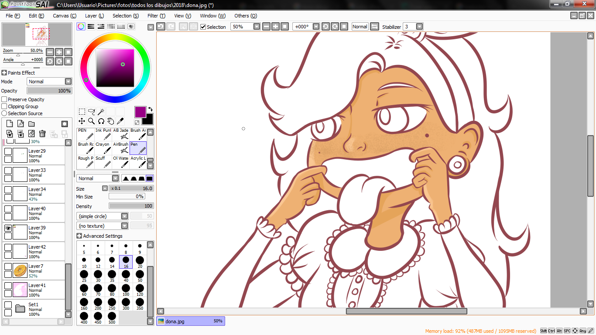Select the Zoom magnifier tool
The width and height of the screenshot is (596, 335).
pyautogui.click(x=91, y=121)
